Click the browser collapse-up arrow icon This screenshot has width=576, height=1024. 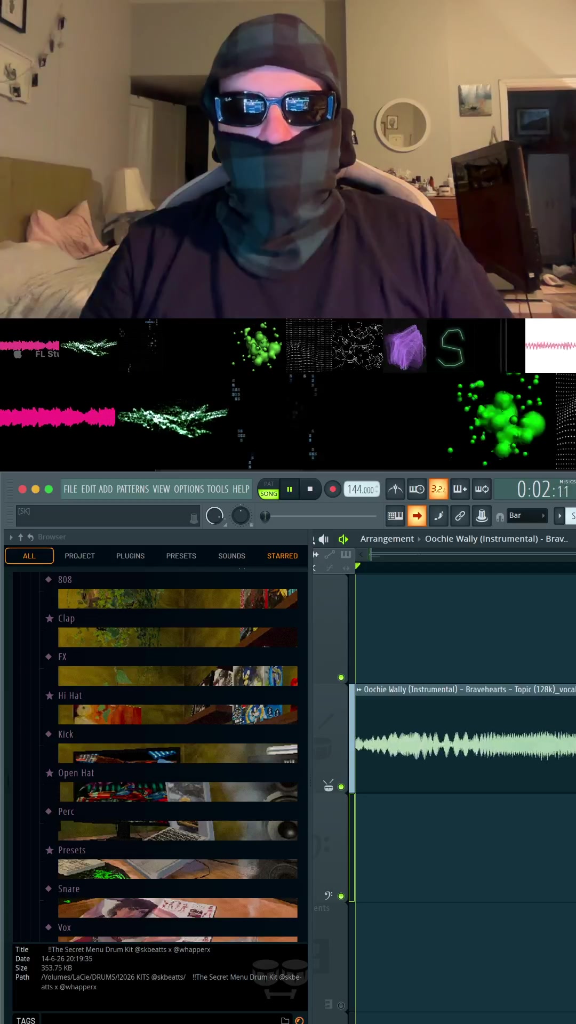click(21, 537)
